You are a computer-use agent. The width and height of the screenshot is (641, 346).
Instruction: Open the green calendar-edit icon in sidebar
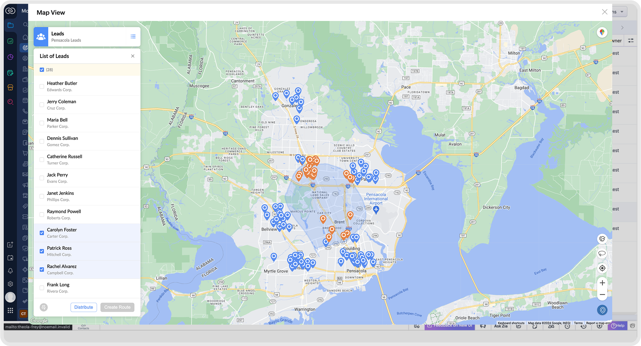[x=10, y=73]
